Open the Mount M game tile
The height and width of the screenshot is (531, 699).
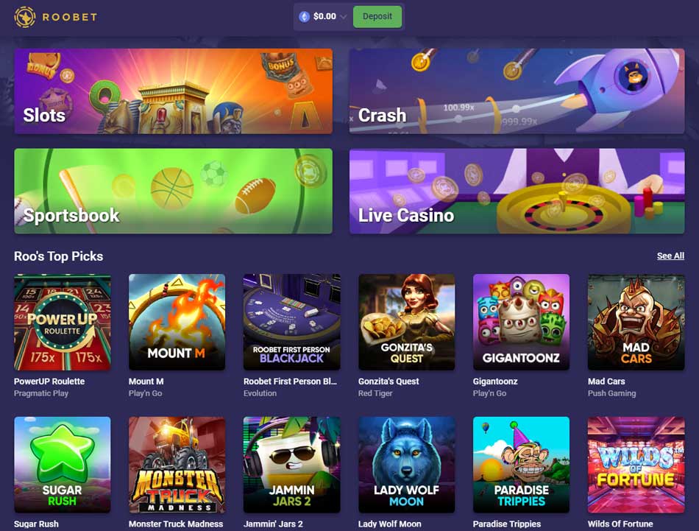coord(177,322)
